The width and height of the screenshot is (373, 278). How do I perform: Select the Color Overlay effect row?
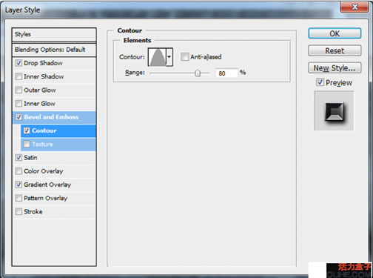[x=54, y=171]
